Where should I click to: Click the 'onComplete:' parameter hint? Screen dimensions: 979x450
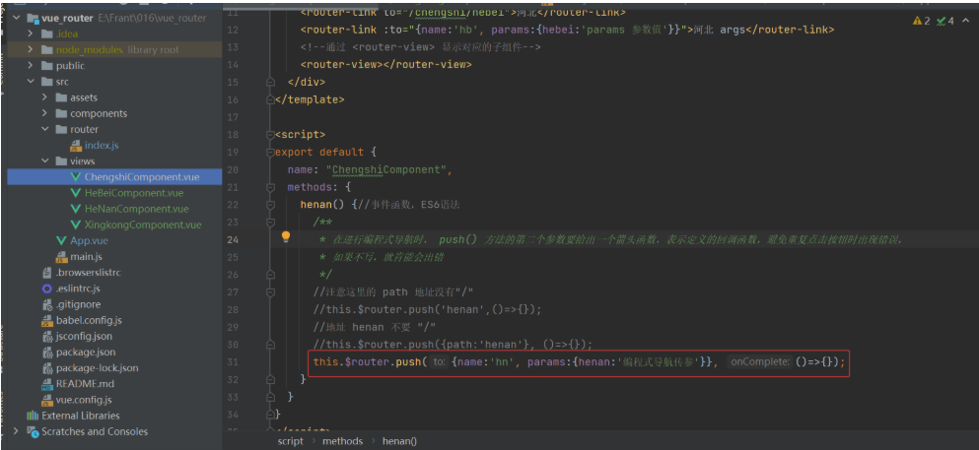[x=760, y=361]
